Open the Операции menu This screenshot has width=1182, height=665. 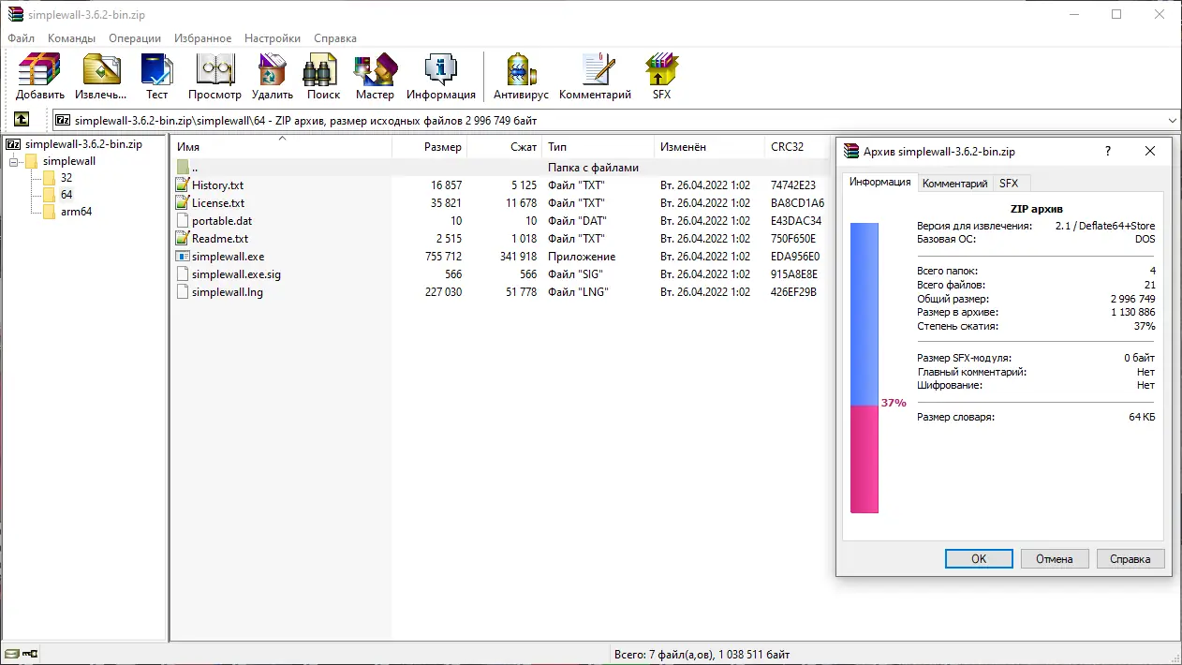coord(135,38)
